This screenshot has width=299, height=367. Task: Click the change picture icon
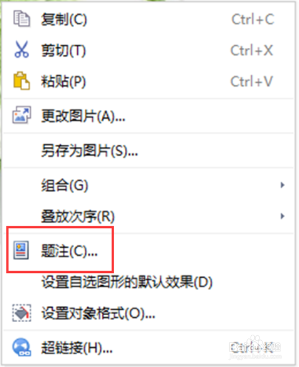point(22,115)
